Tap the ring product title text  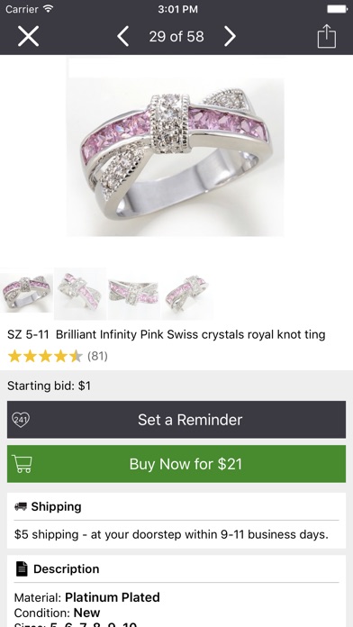[x=167, y=334]
